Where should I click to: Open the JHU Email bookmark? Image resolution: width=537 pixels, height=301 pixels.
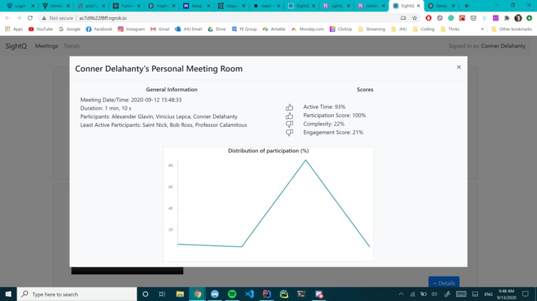click(x=189, y=29)
